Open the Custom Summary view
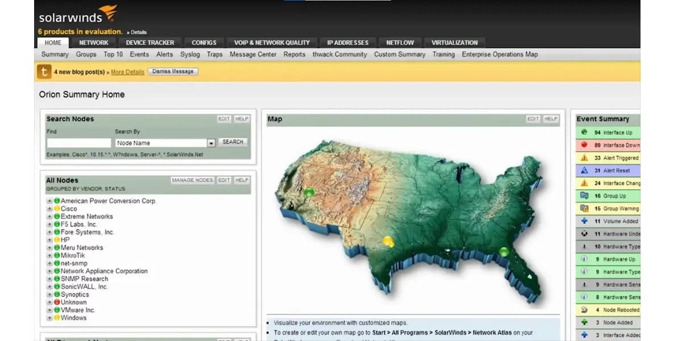 tap(400, 55)
